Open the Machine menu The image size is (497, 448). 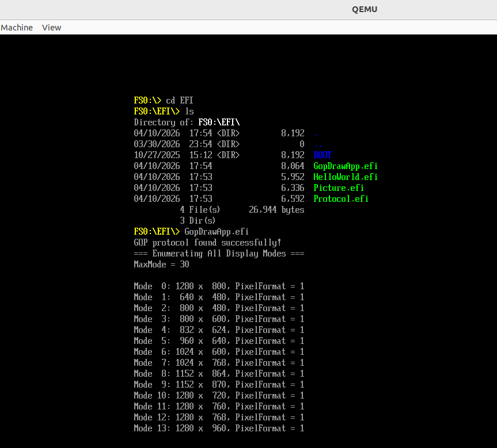pos(17,28)
